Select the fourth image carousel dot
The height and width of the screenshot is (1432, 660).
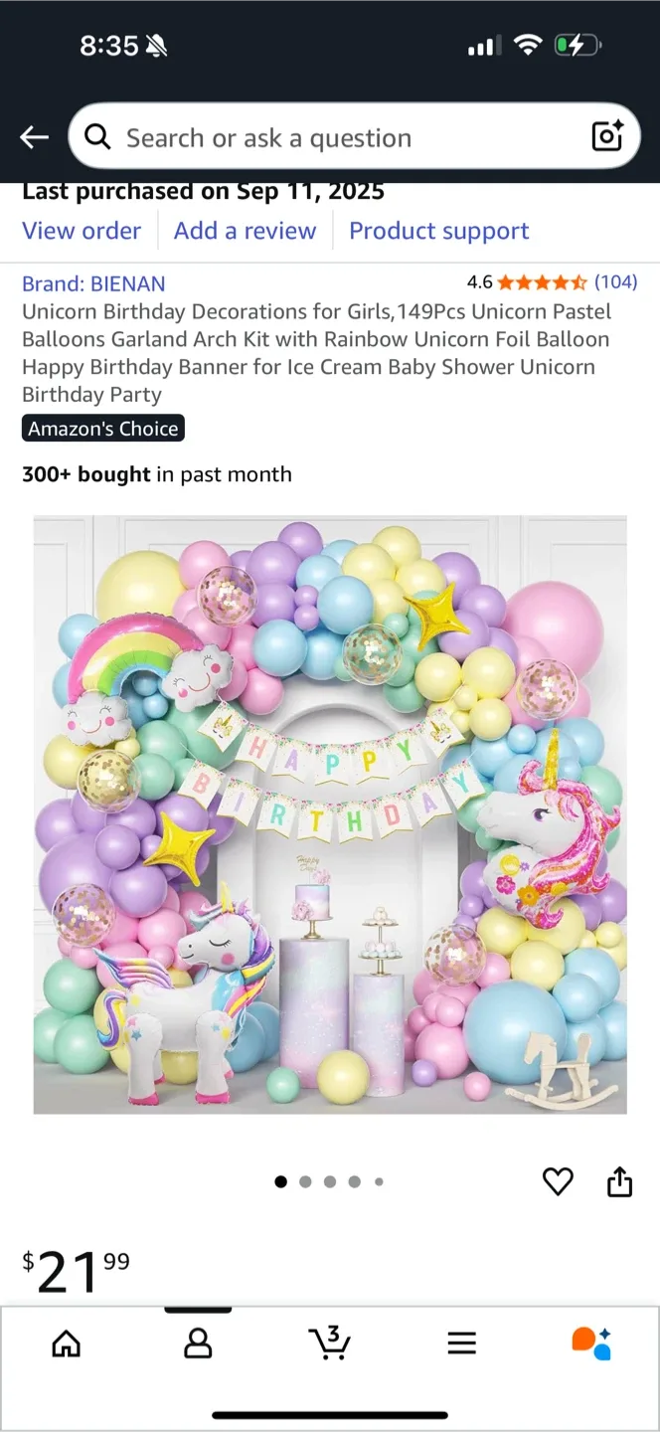click(x=354, y=1181)
